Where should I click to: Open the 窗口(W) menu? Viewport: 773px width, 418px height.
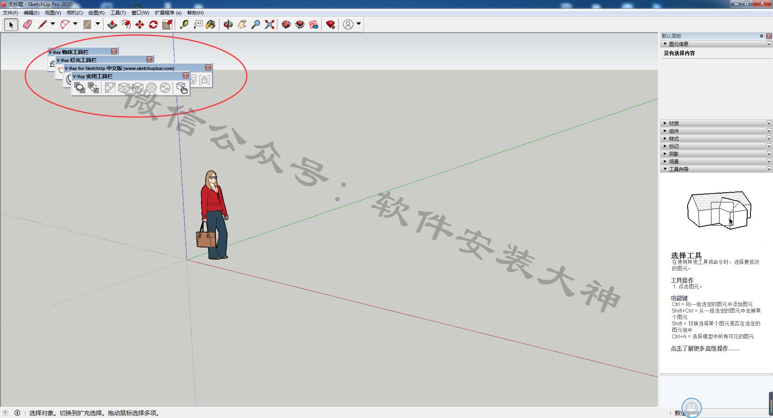tap(140, 13)
